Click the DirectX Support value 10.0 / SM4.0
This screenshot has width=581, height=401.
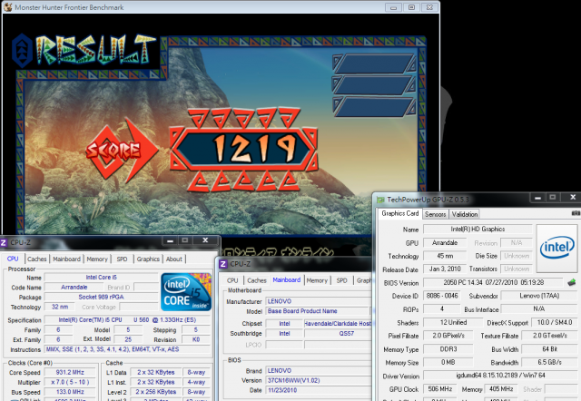tap(555, 322)
